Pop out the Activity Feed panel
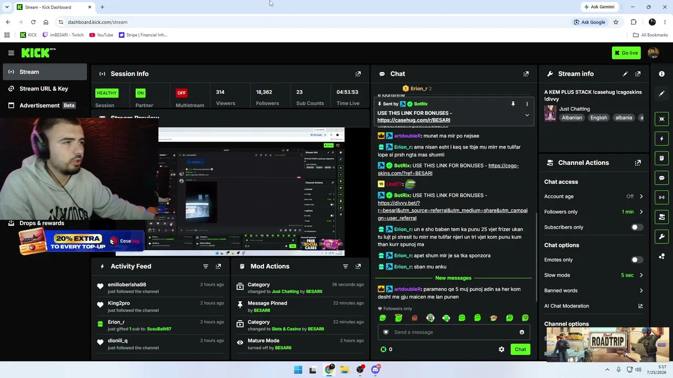Viewport: 673px width, 378px height. 218,266
